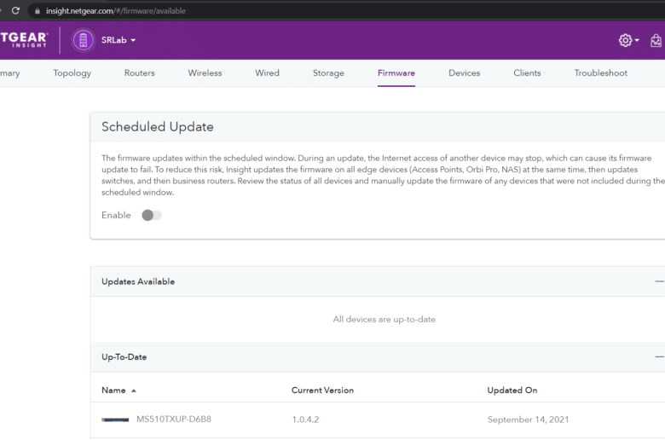The height and width of the screenshot is (440, 665).
Task: Open the SRLab location dropdown
Action: click(x=119, y=40)
